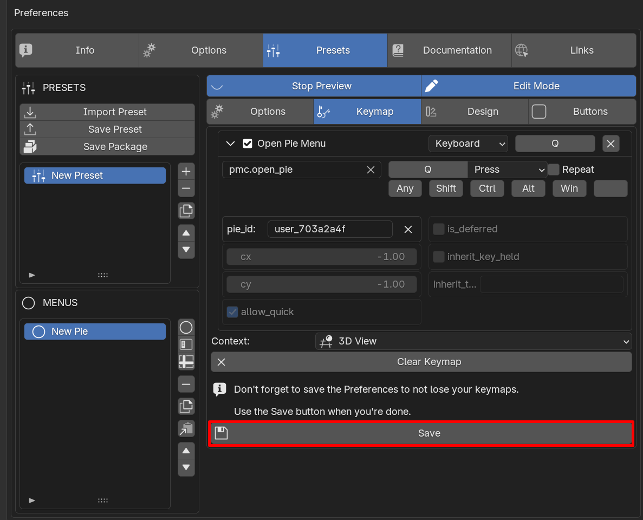Duplicate the selected menu
This screenshot has width=643, height=520.
coord(186,406)
